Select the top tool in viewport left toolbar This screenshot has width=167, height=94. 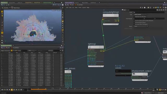click(2, 11)
